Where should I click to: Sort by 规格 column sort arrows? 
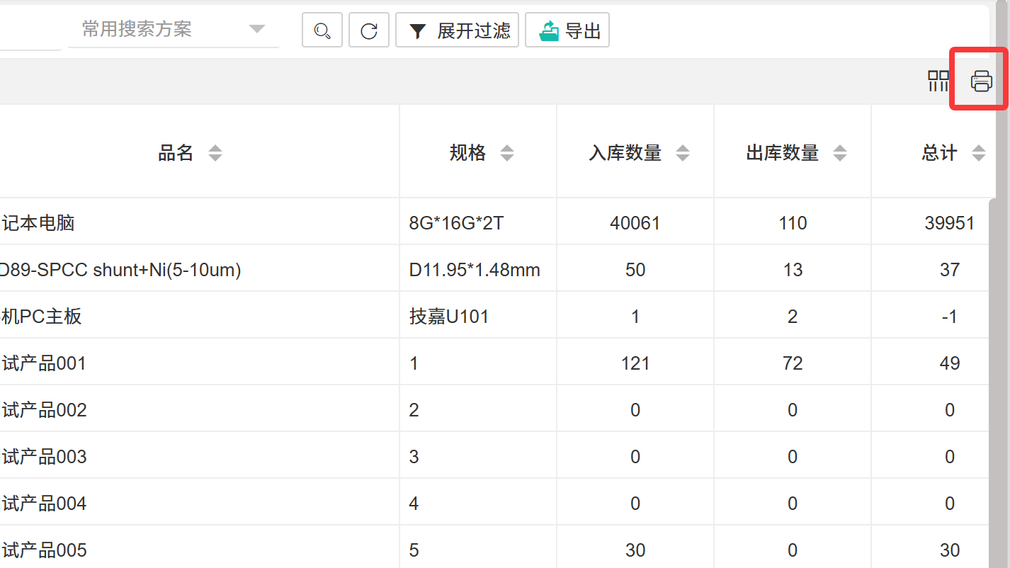507,153
